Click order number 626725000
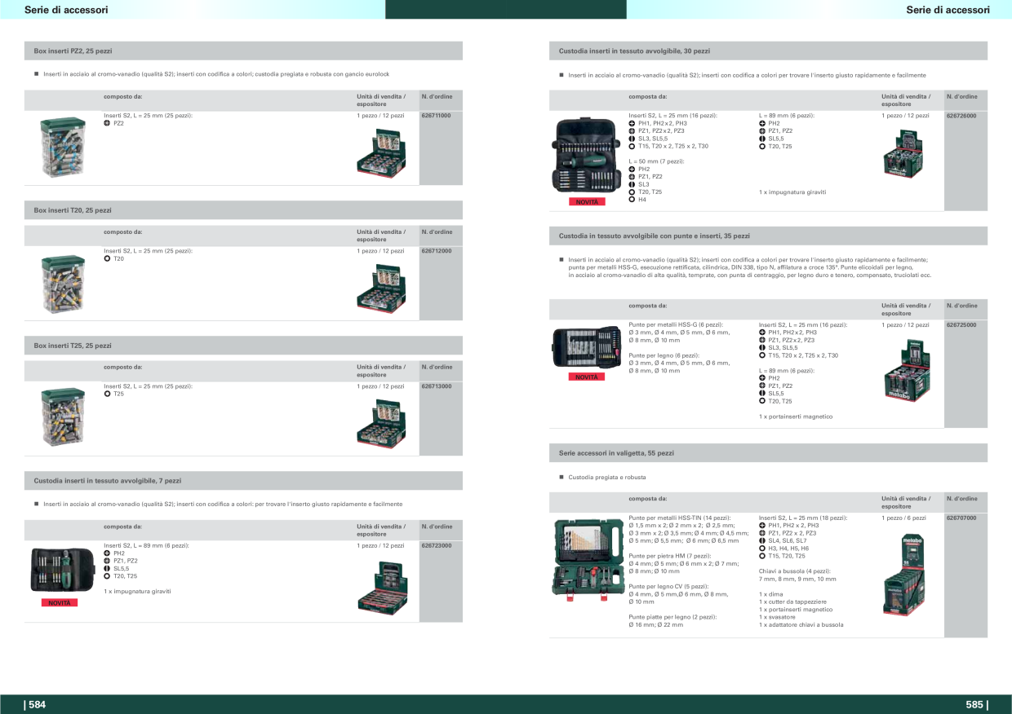Viewport: 1012px width, 714px height. coord(961,324)
